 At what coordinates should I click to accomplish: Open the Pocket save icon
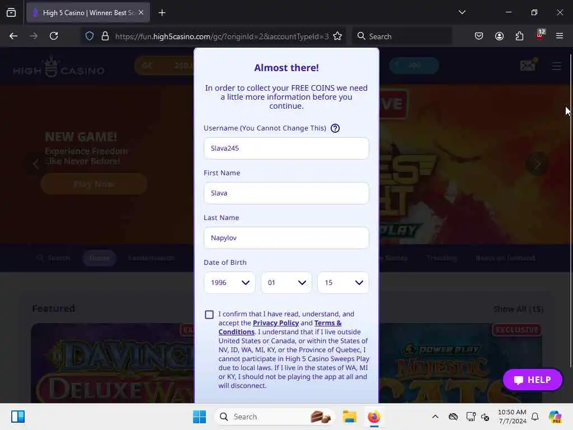(x=479, y=36)
